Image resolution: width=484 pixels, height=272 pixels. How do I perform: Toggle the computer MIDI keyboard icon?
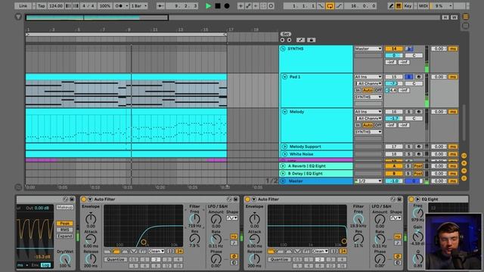pos(399,6)
